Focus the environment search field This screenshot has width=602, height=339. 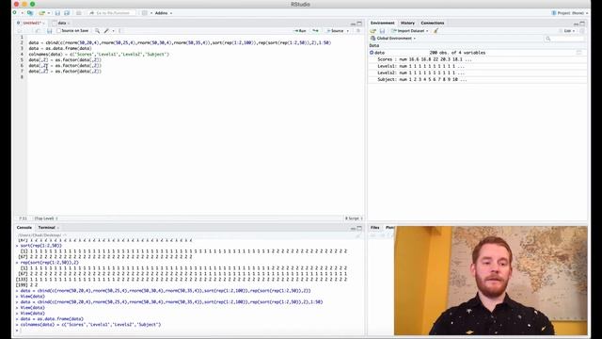564,39
